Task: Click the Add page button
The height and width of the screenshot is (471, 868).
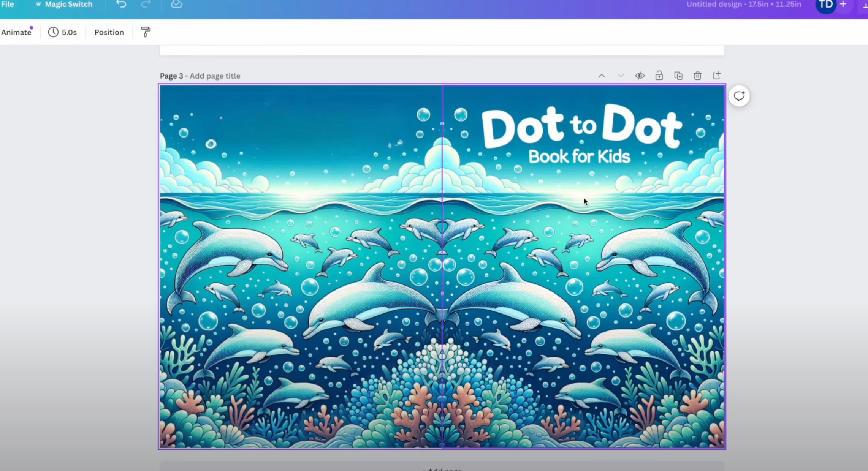Action: (x=442, y=468)
